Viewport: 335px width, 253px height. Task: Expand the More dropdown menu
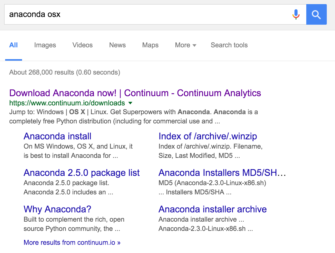pyautogui.click(x=186, y=45)
